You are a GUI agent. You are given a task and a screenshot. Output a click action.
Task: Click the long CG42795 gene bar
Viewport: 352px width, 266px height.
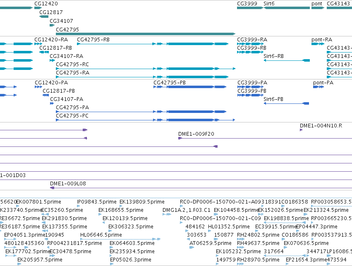tap(146, 34)
